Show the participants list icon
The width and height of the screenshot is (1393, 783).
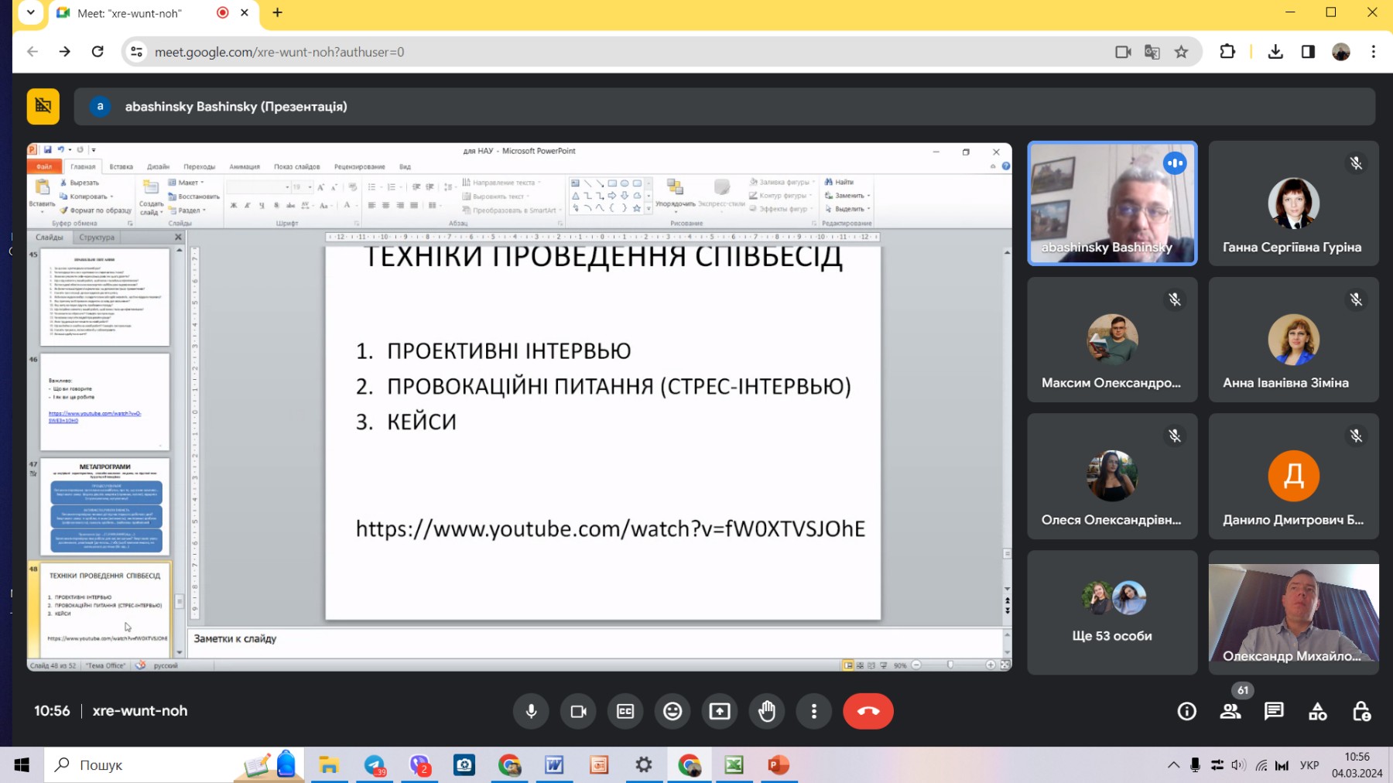click(x=1230, y=711)
